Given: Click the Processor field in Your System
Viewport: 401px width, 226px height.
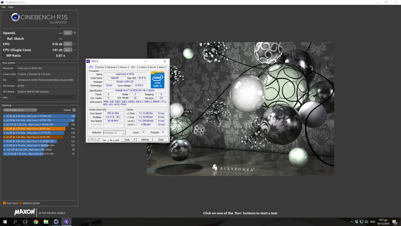Looking at the screenshot, I should [46, 68].
